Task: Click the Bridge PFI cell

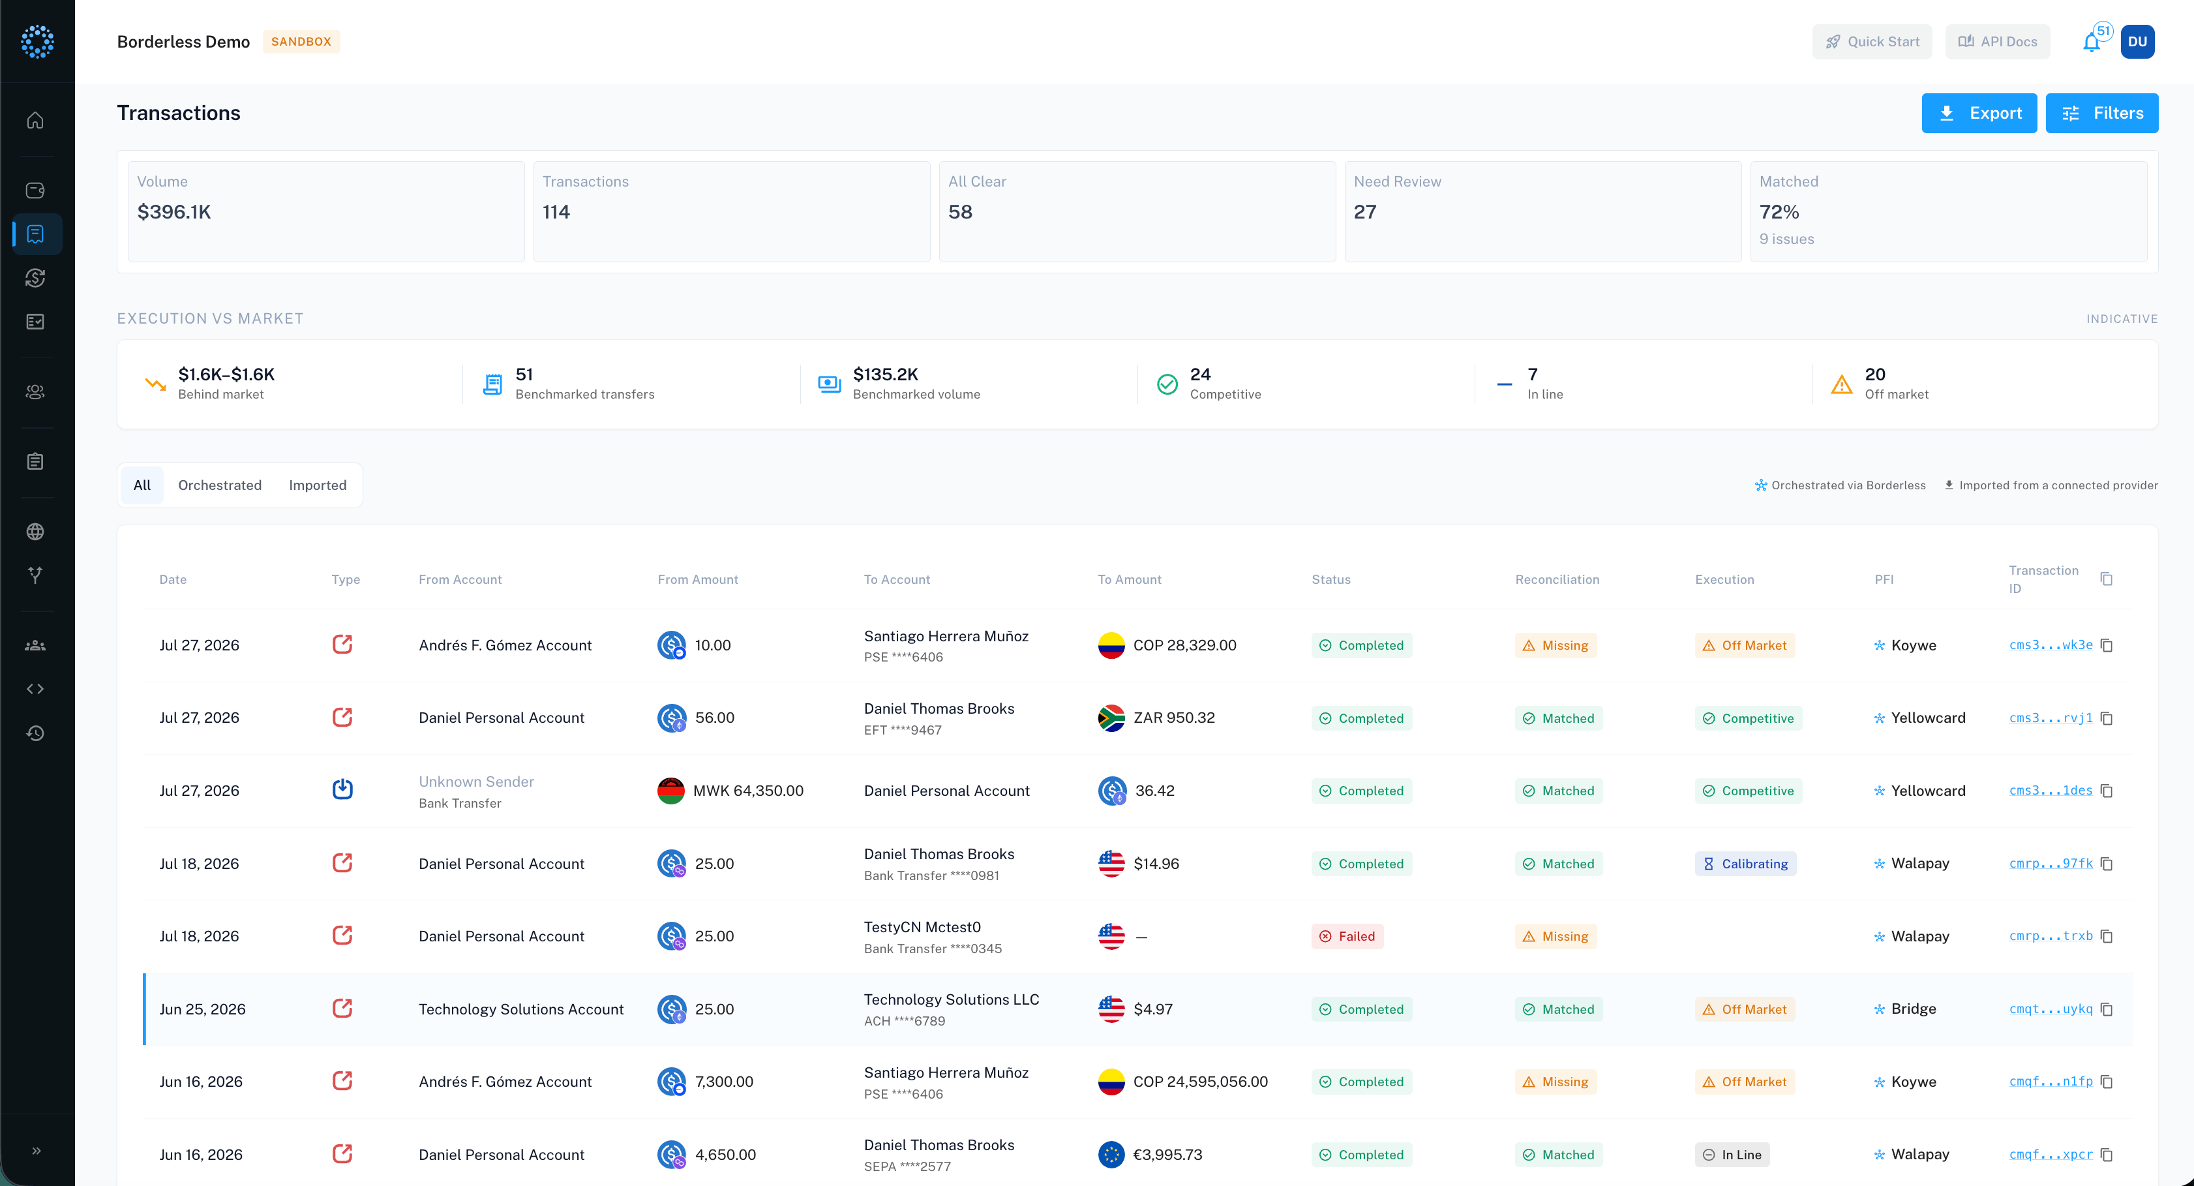Action: (1904, 1009)
